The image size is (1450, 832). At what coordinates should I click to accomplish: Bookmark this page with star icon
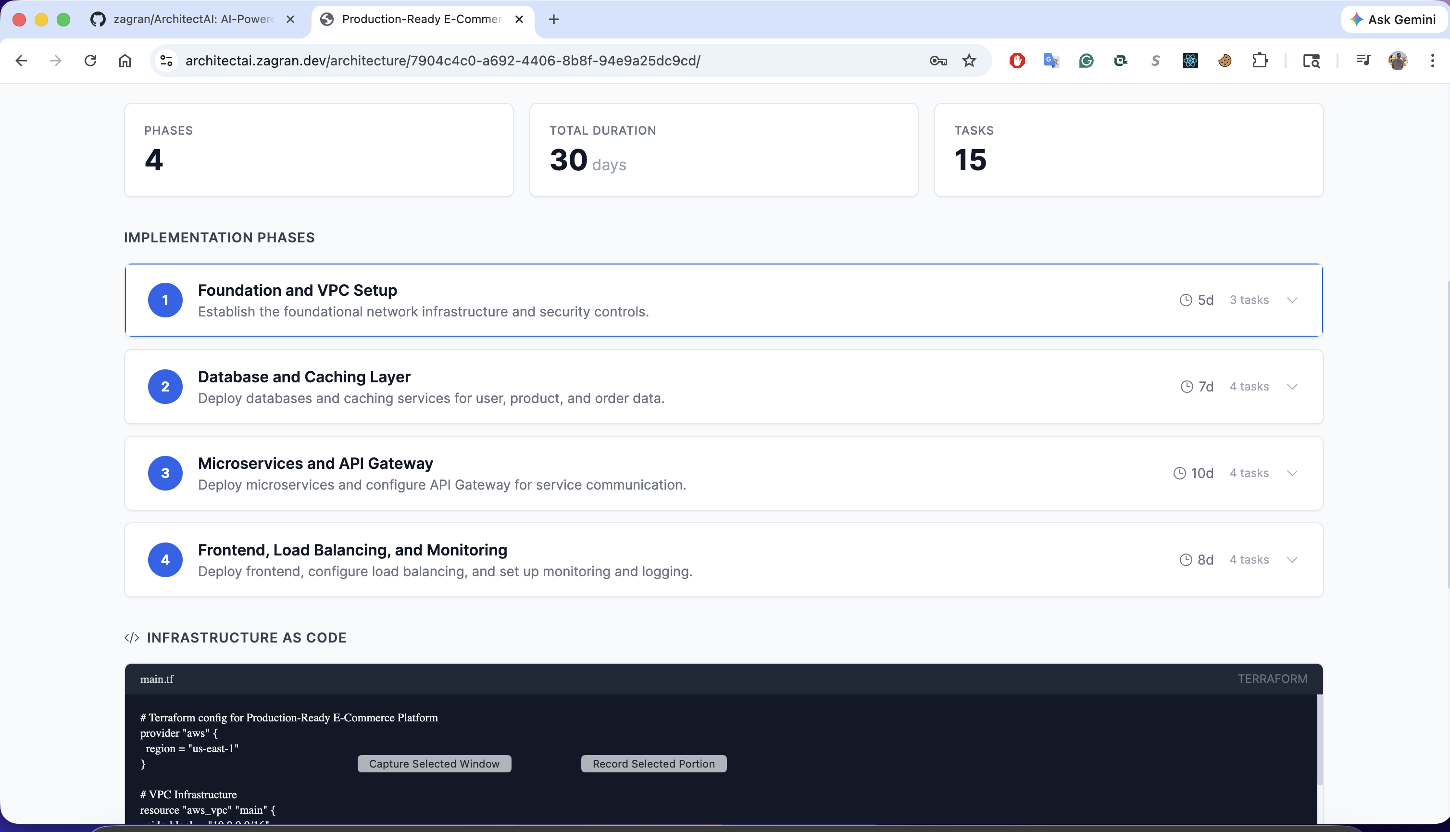(x=969, y=61)
